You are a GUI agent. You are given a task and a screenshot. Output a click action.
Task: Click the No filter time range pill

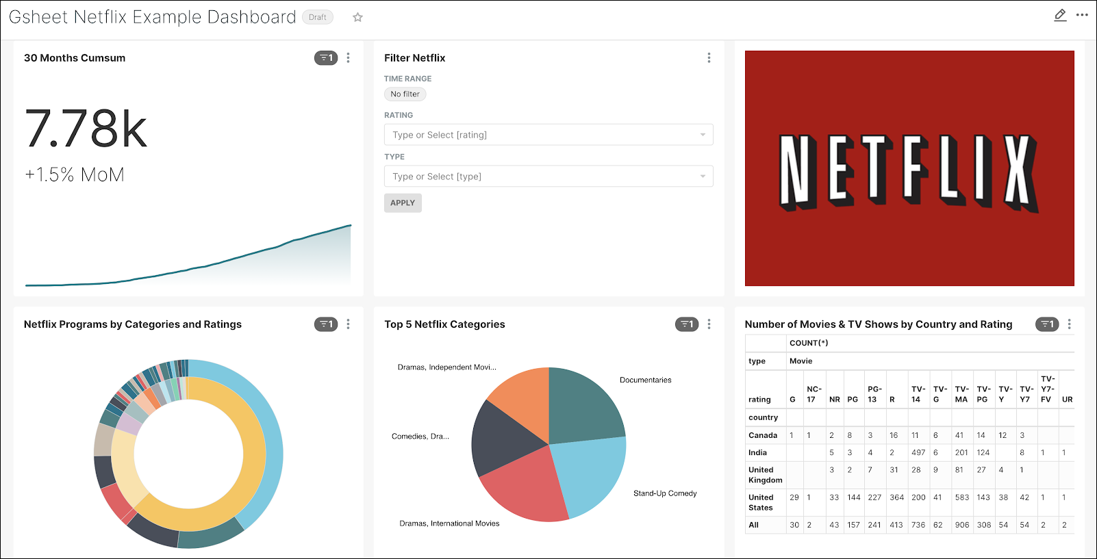click(405, 94)
